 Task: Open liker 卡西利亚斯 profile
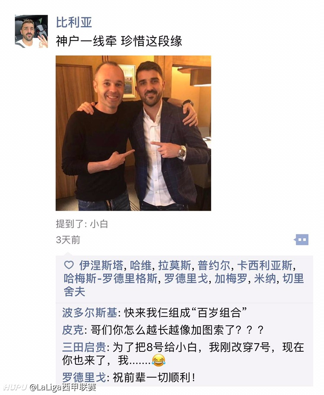coord(265,265)
